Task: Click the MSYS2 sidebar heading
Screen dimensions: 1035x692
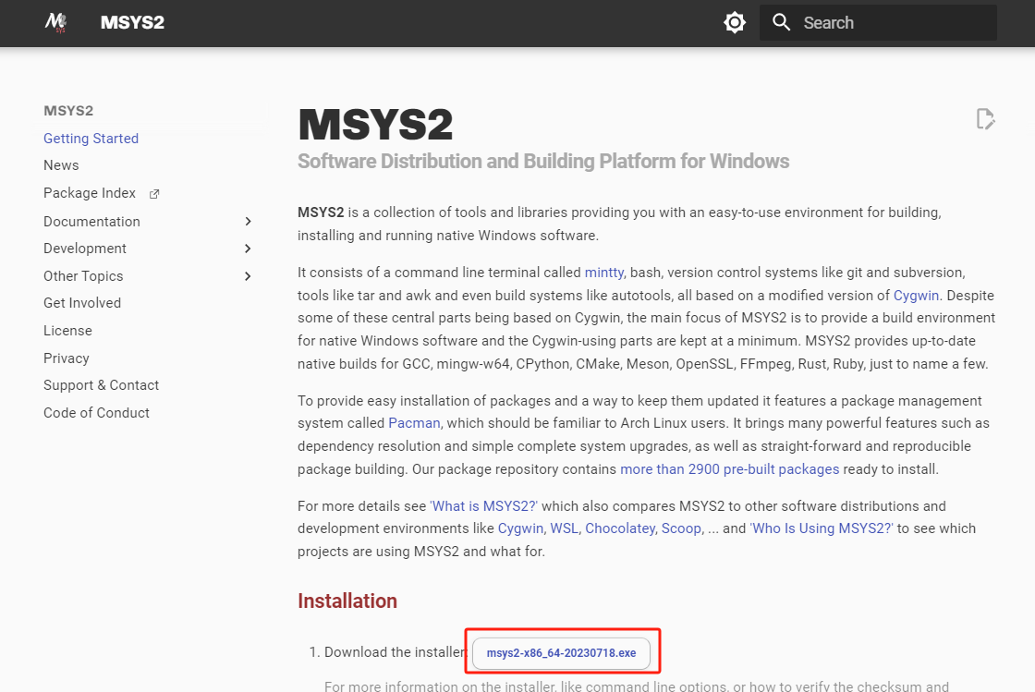Action: pyautogui.click(x=68, y=111)
